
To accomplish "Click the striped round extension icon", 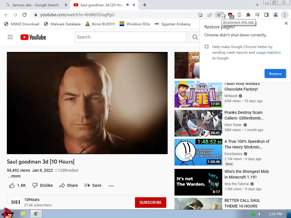I will tap(239, 15).
